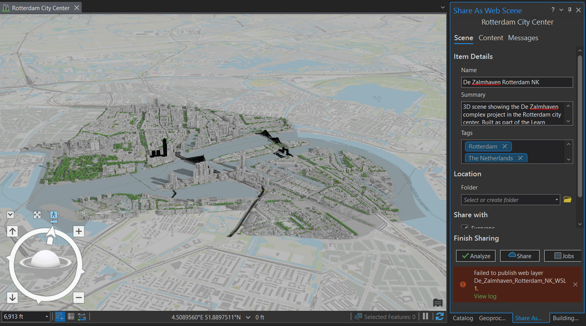Click the full control pan icon on the navigator
The image size is (586, 326).
tap(37, 215)
